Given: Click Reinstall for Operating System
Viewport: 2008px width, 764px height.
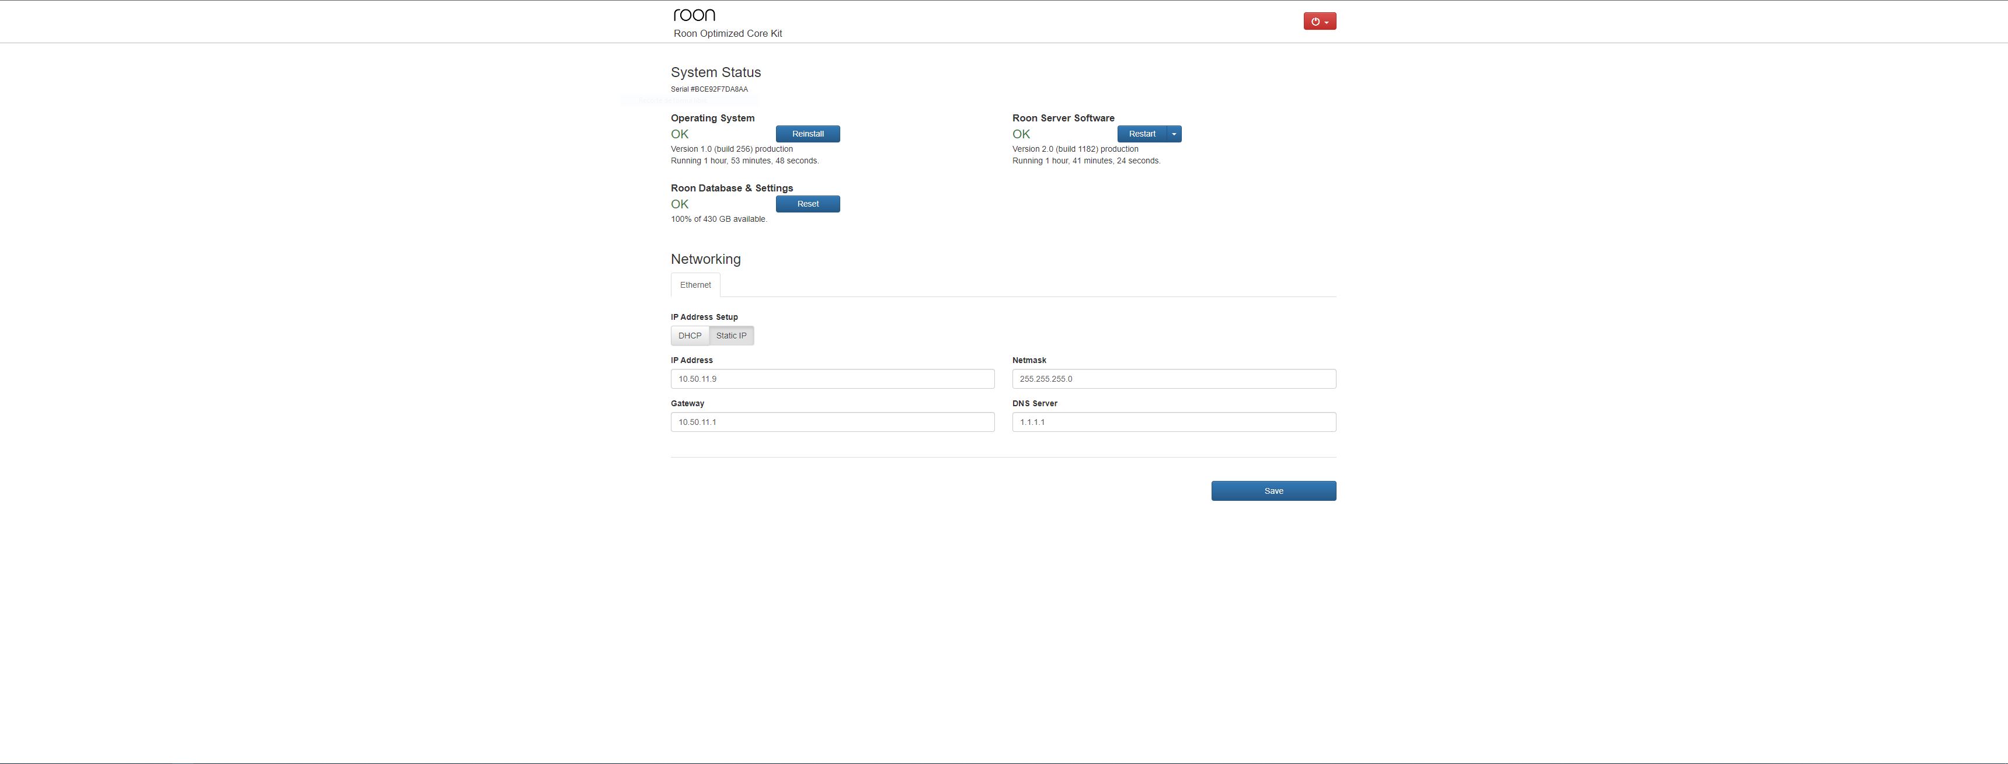Looking at the screenshot, I should (x=808, y=134).
